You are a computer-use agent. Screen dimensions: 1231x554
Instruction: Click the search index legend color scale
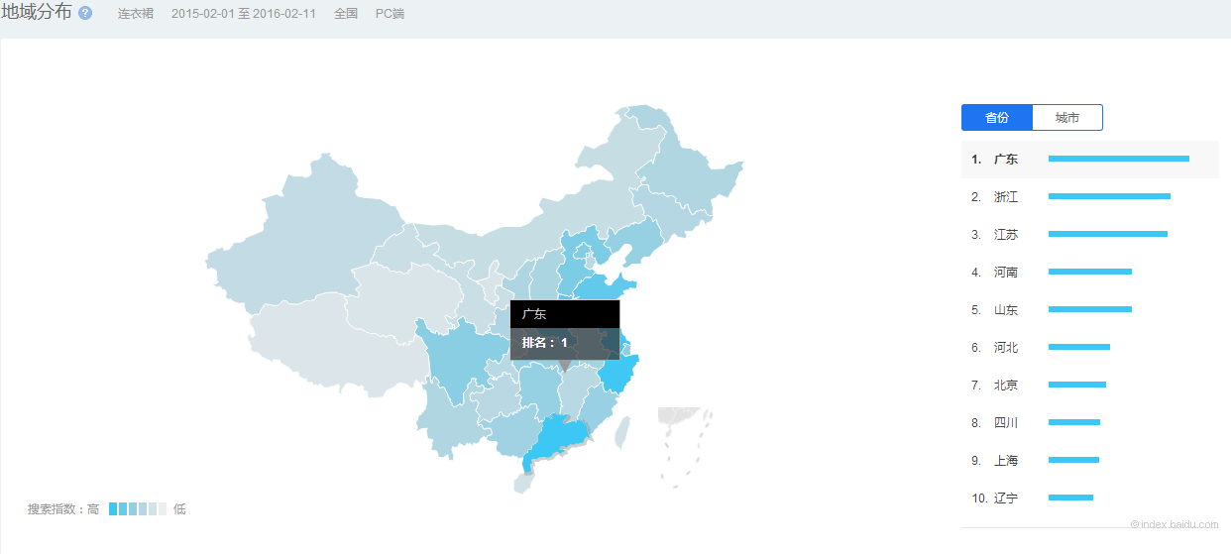point(137,509)
